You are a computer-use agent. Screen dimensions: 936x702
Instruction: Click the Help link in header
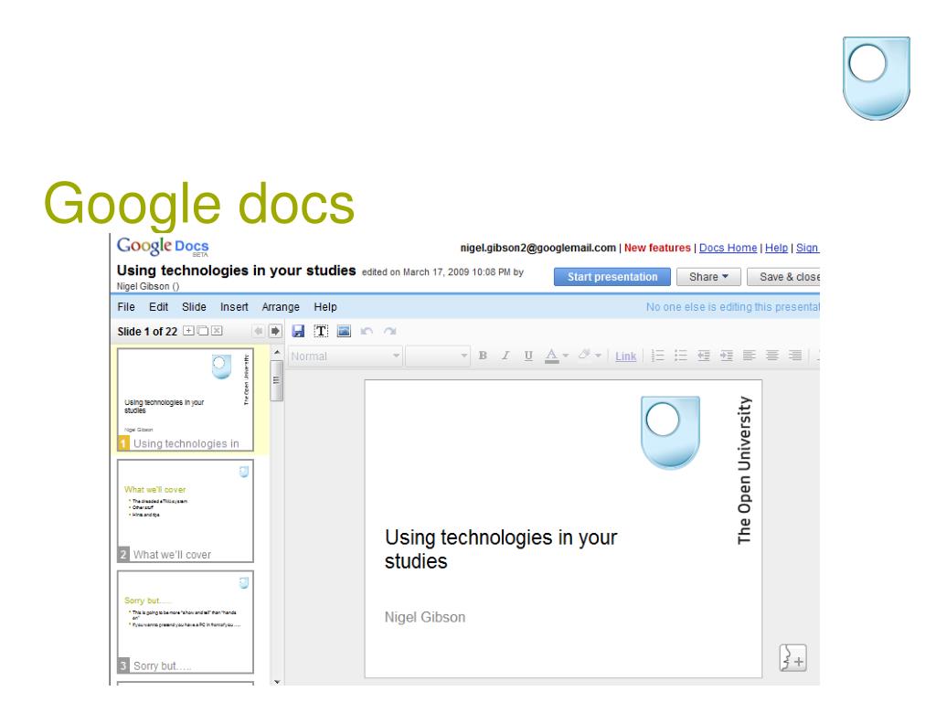pos(776,248)
